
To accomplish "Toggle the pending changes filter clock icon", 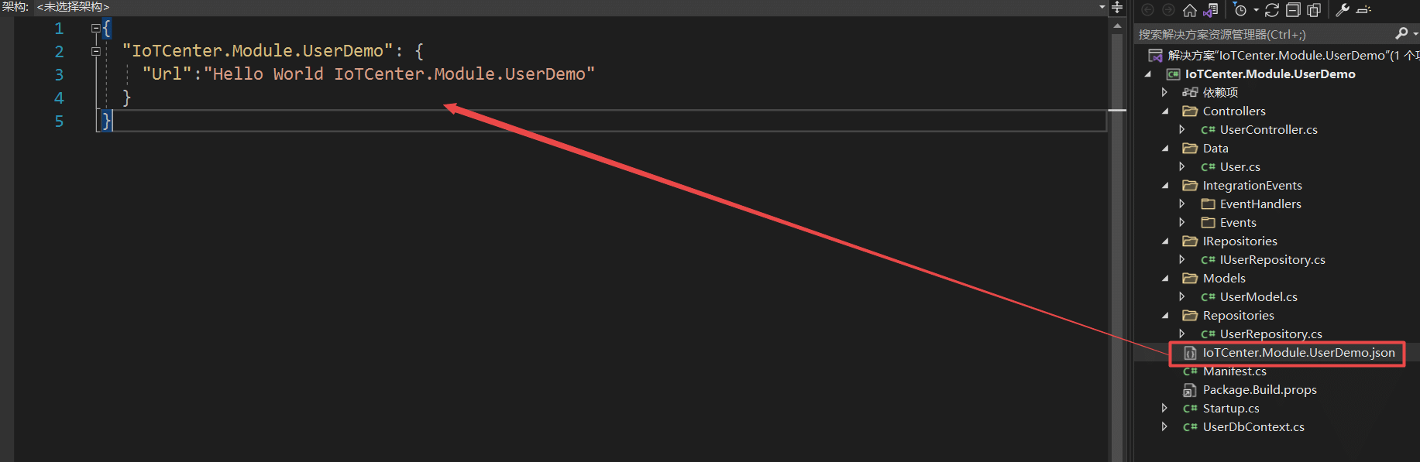I will point(1240,10).
